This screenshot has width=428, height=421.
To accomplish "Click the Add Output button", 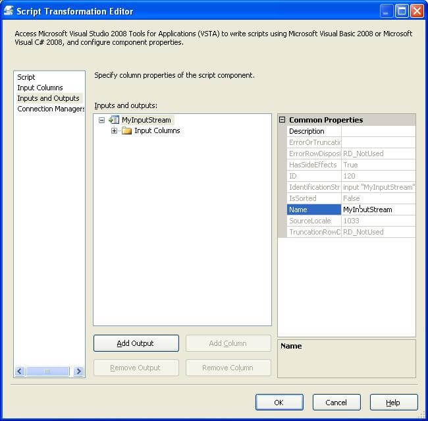I will point(136,343).
